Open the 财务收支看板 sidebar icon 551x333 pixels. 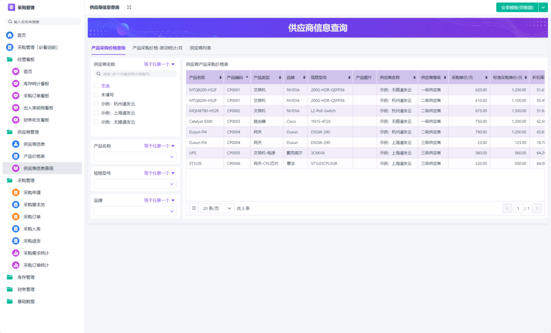tap(16, 120)
